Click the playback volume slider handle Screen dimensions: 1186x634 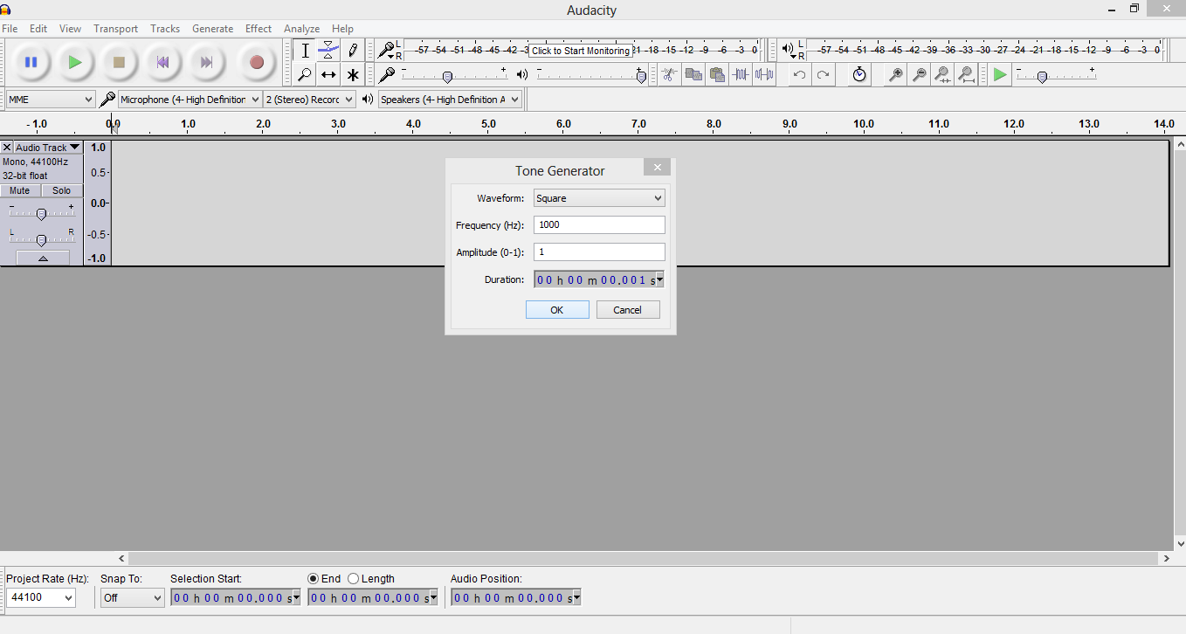(x=641, y=77)
